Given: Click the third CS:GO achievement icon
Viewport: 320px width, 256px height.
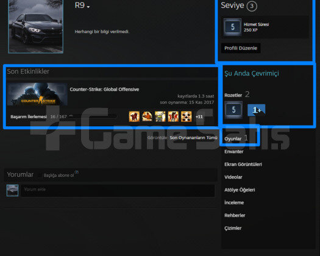Looking at the screenshot, I should click(160, 116).
